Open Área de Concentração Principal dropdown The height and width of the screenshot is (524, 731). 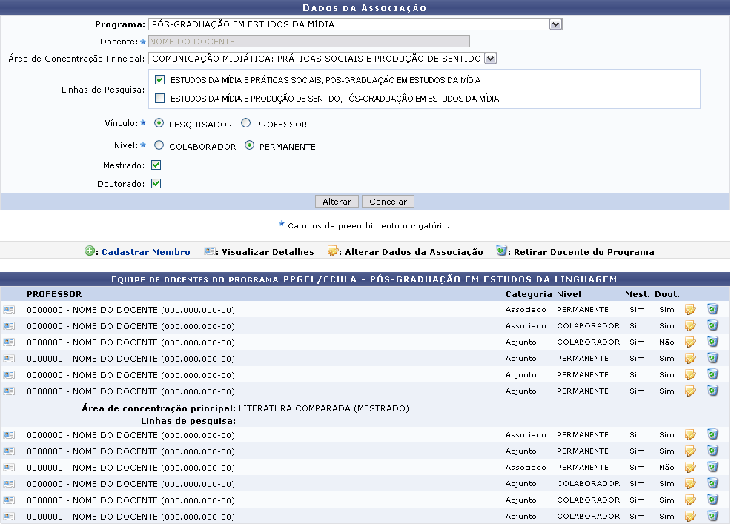click(490, 59)
